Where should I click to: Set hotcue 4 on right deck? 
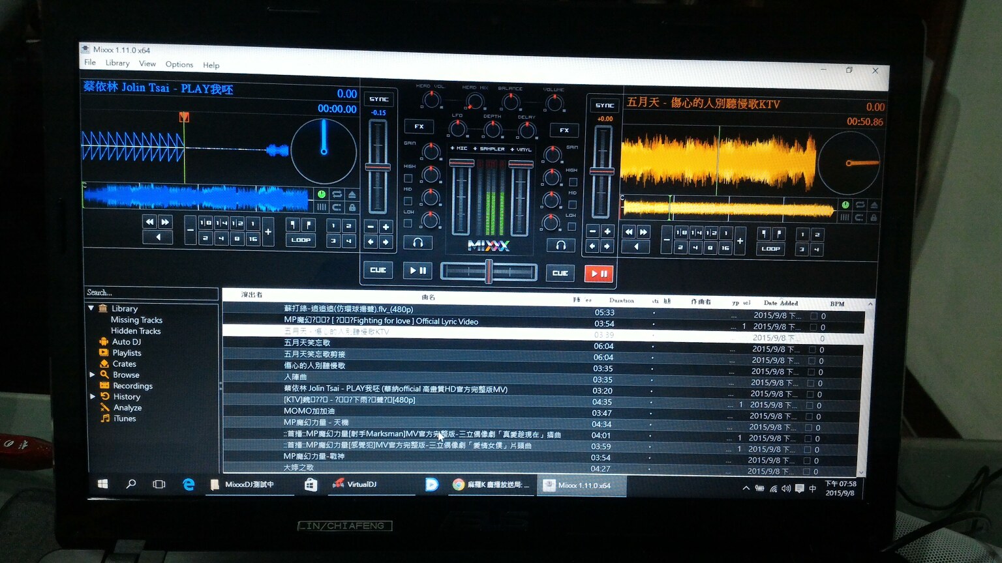pyautogui.click(x=816, y=250)
